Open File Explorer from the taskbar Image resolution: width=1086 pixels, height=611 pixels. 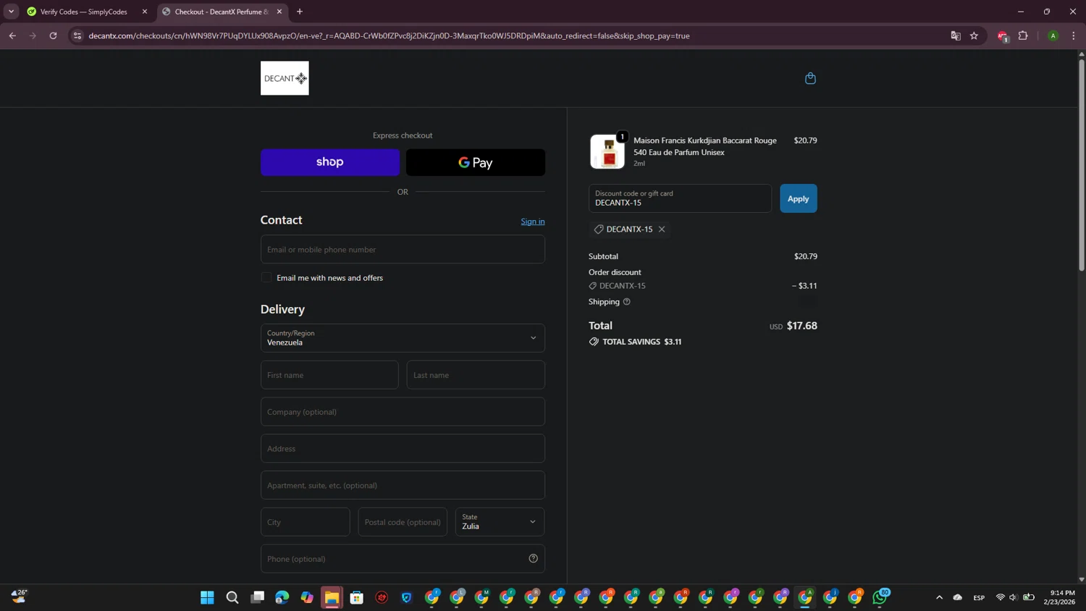332,597
